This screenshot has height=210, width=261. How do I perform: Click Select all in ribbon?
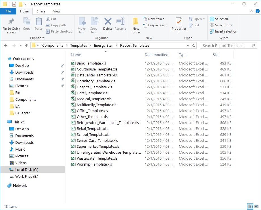coord(218,19)
